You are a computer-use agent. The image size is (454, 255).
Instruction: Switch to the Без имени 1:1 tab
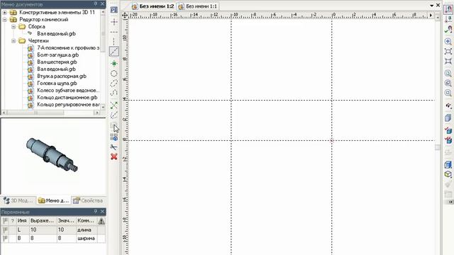pos(198,6)
